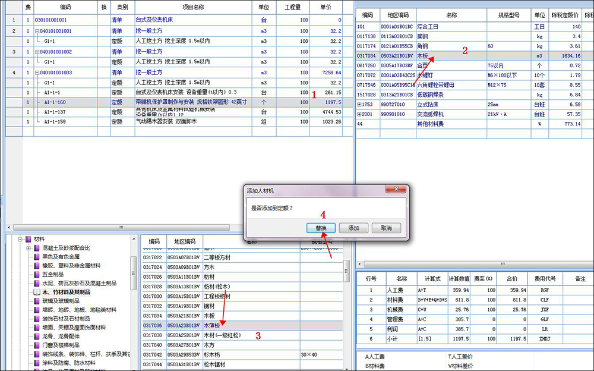Click the book icon beside 混凝土及砂浆配合比
594x371 pixels.
pos(37,248)
